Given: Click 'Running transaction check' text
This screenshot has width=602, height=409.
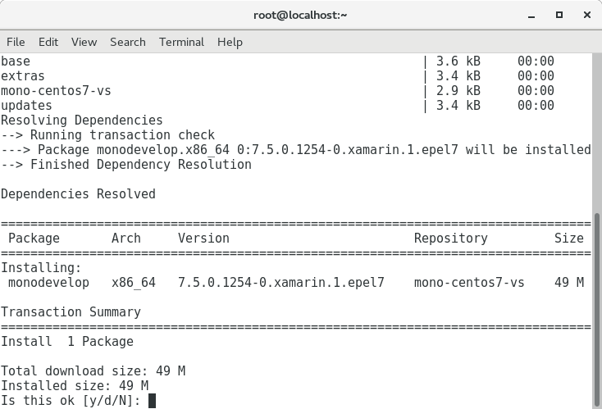Looking at the screenshot, I should 122,135.
